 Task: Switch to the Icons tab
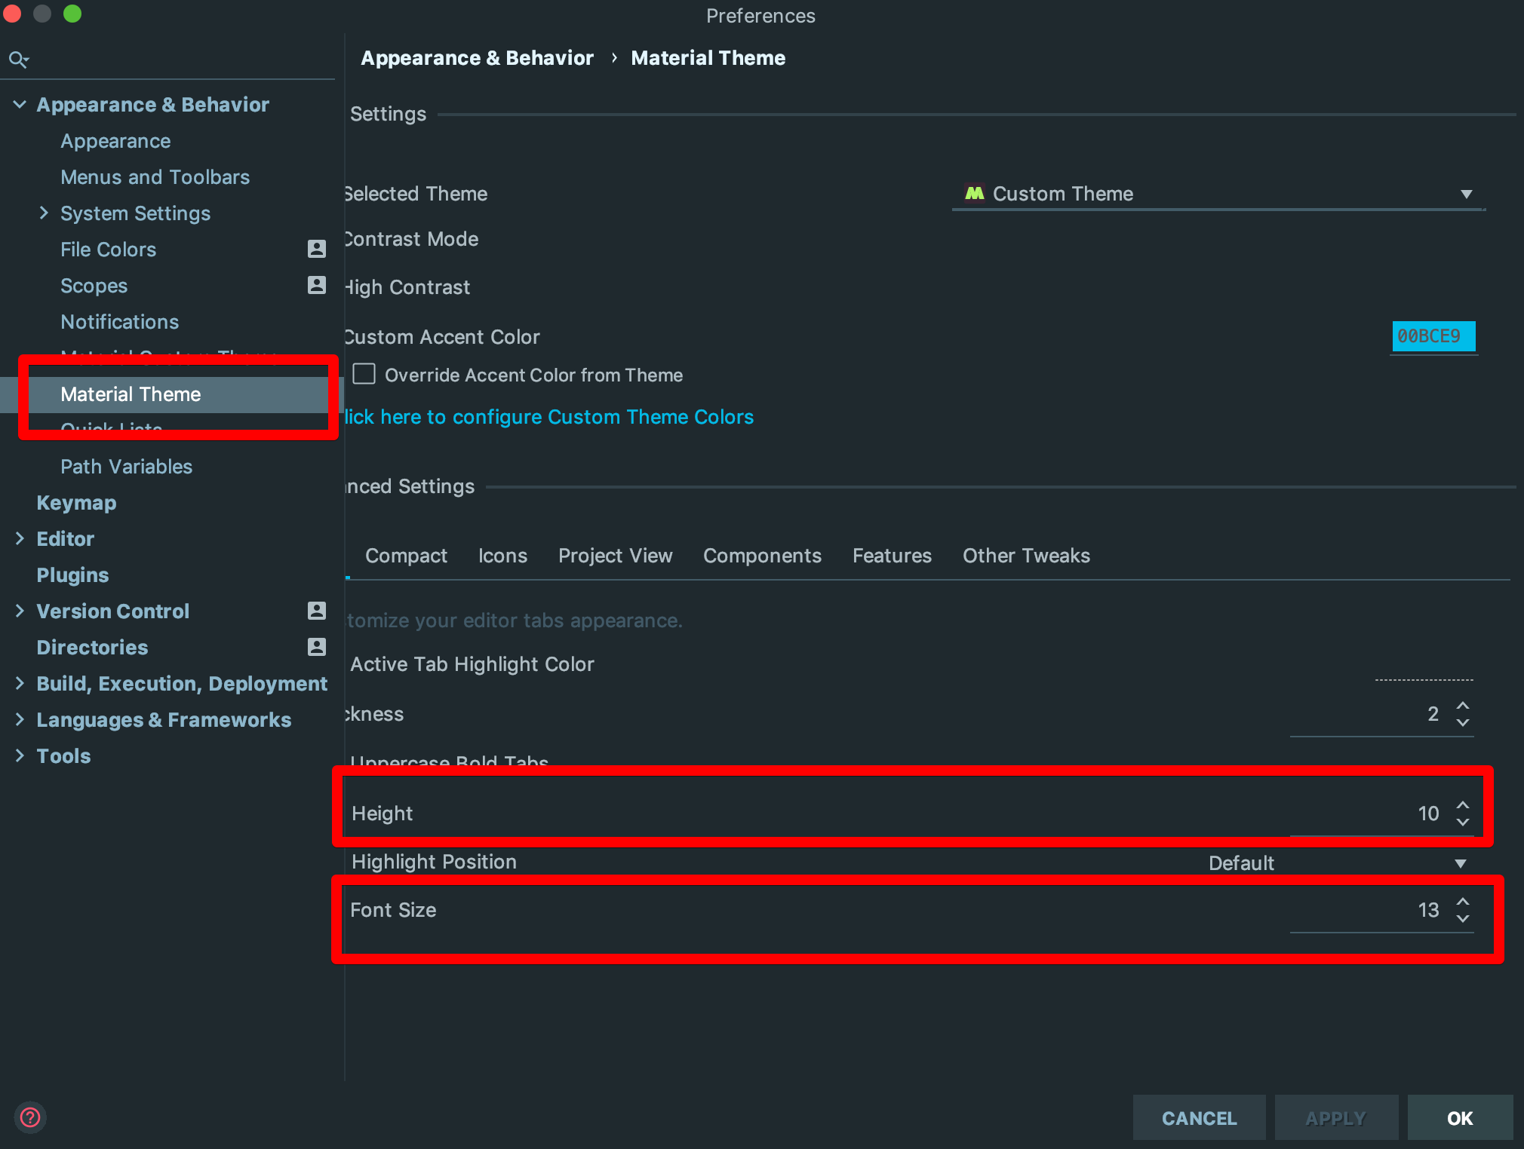coord(502,556)
